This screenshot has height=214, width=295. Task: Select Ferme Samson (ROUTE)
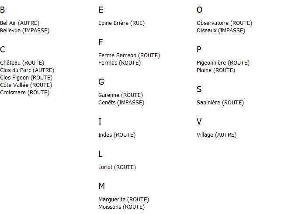[129, 55]
